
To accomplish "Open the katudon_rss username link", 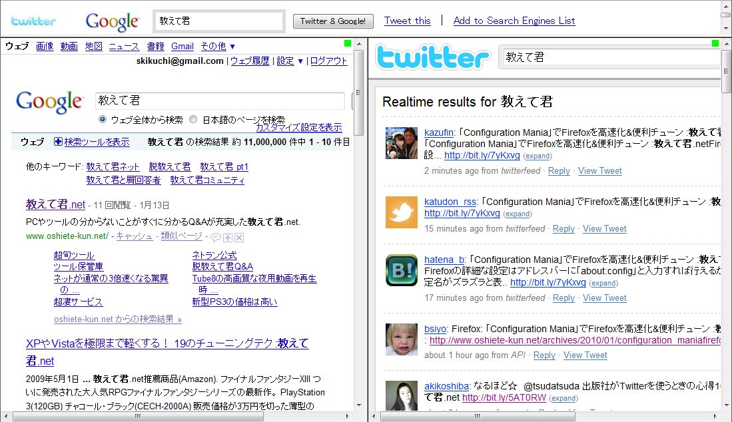I will [x=450, y=202].
